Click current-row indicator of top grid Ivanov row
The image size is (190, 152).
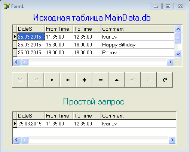15,37
